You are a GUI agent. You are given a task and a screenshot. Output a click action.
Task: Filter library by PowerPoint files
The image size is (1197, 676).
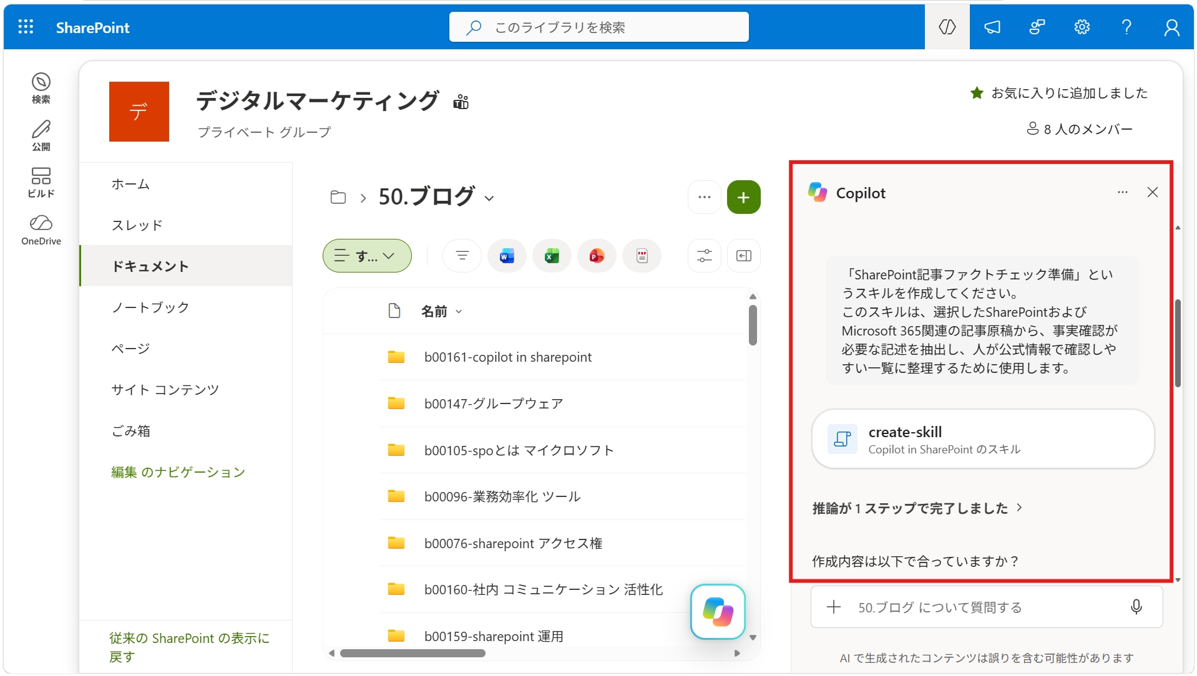[x=597, y=256]
